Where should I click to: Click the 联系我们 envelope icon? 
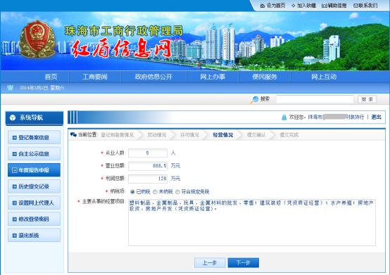(356, 6)
